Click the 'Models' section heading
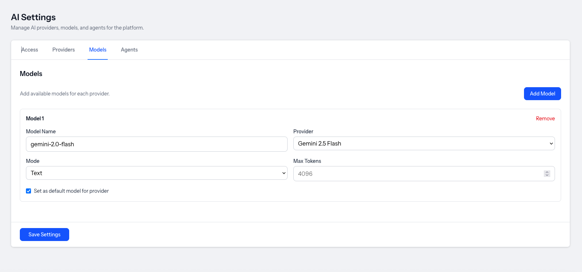The height and width of the screenshot is (272, 582). click(31, 73)
